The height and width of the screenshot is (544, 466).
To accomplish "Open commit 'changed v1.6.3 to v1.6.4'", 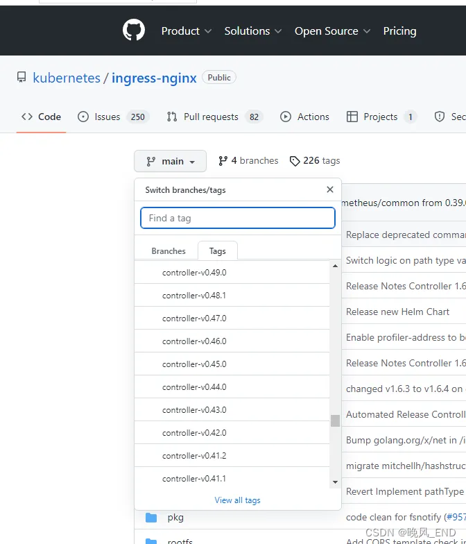I will [406, 389].
